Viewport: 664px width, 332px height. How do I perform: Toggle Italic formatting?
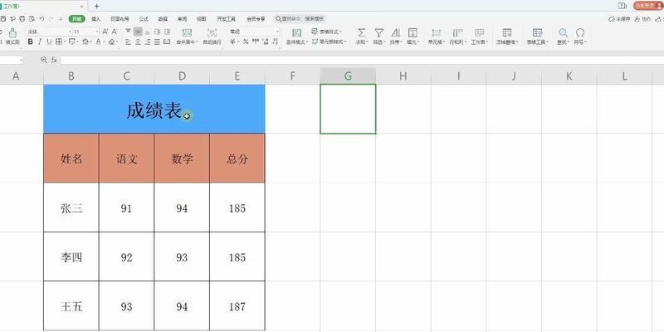(x=40, y=41)
